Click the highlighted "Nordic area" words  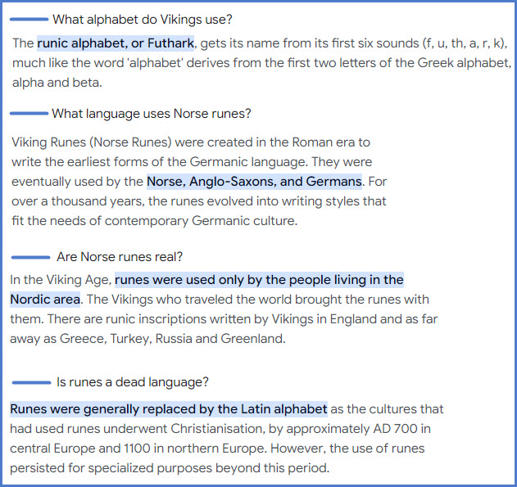tap(45, 300)
